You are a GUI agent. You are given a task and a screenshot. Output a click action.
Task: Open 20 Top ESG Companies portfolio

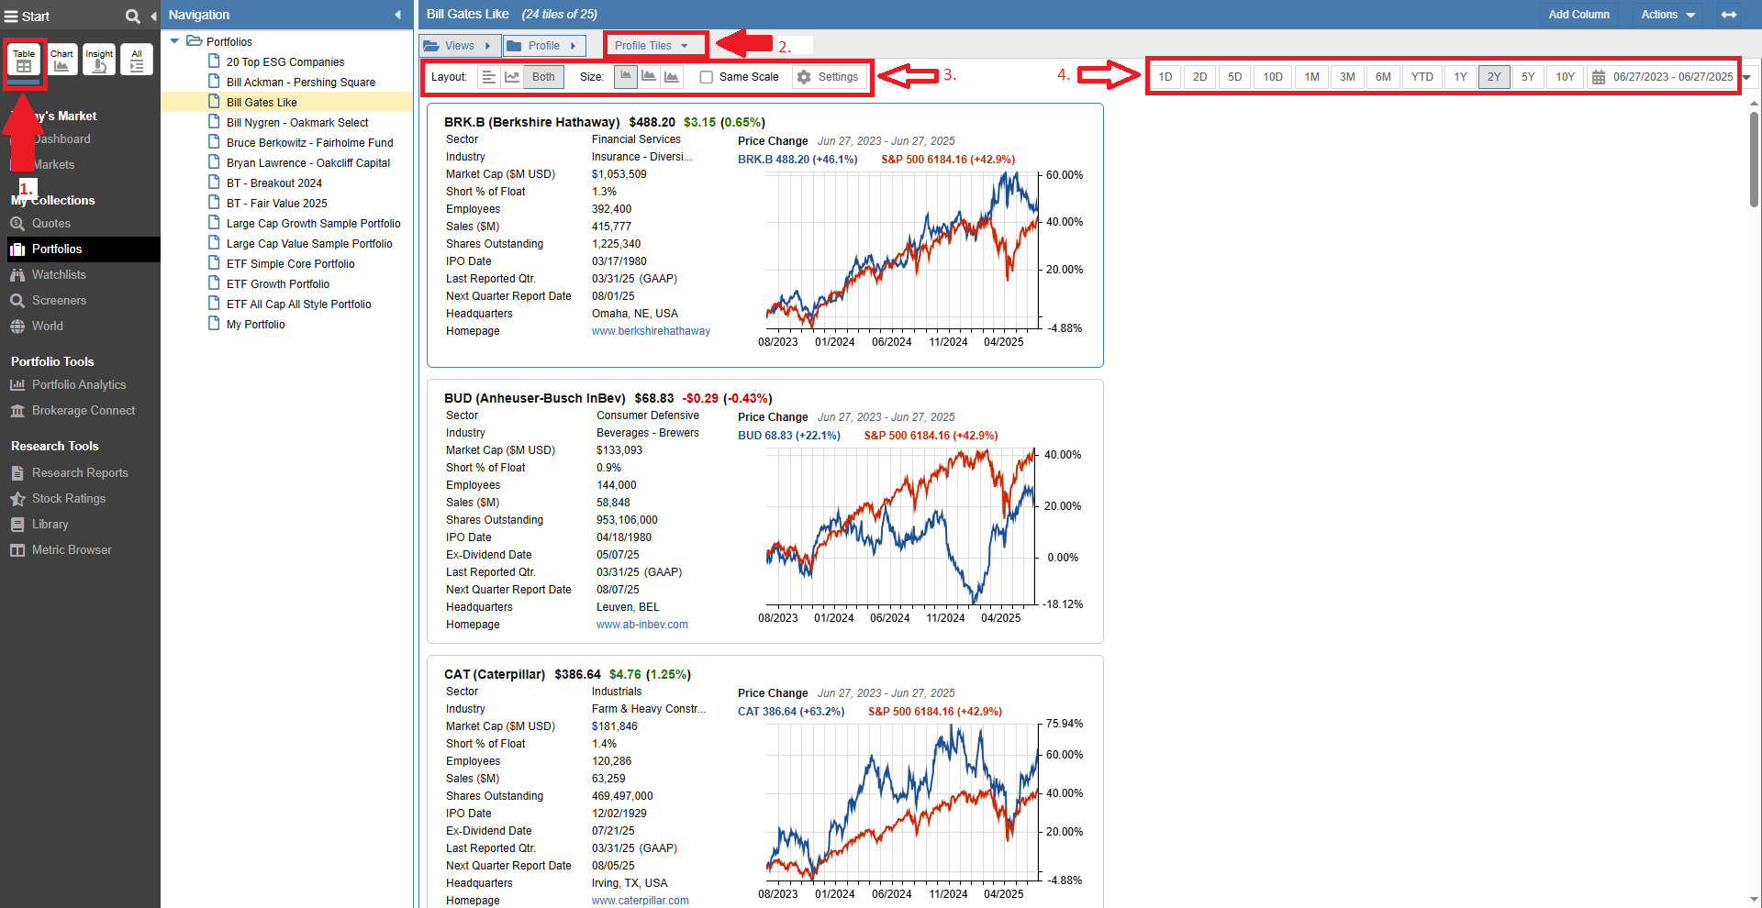pos(285,62)
